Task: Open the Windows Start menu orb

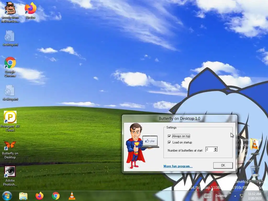Action: click(x=7, y=196)
